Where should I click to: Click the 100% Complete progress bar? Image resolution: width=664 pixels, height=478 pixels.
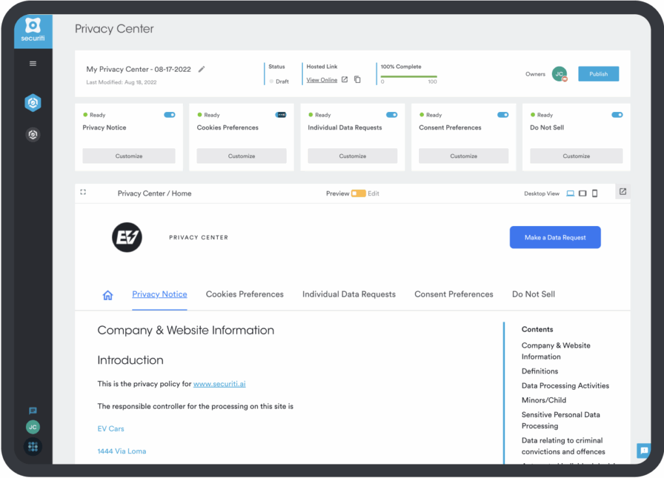[x=409, y=76]
